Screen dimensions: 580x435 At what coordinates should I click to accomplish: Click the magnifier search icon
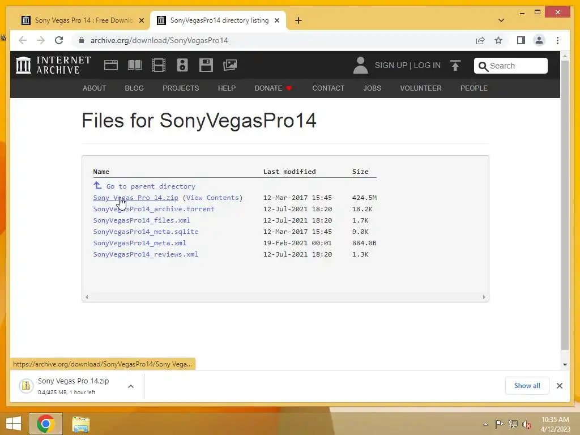[x=483, y=66]
